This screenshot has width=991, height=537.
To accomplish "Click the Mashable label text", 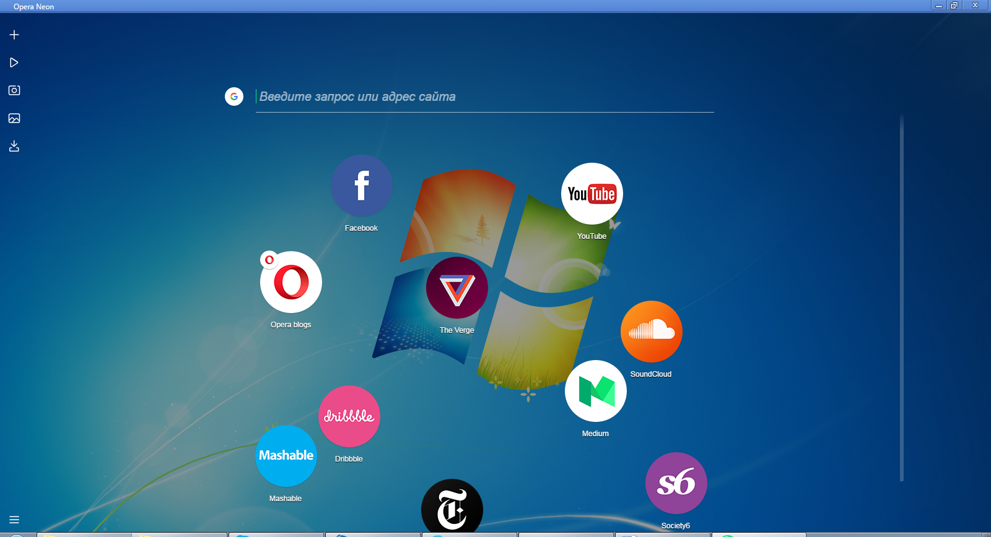I will point(286,499).
